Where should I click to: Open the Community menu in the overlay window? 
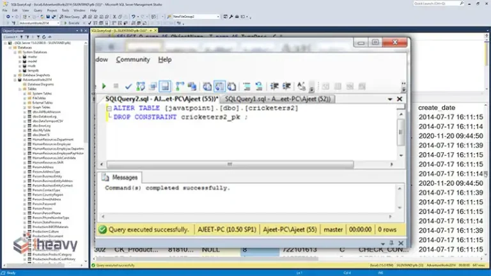(x=133, y=59)
